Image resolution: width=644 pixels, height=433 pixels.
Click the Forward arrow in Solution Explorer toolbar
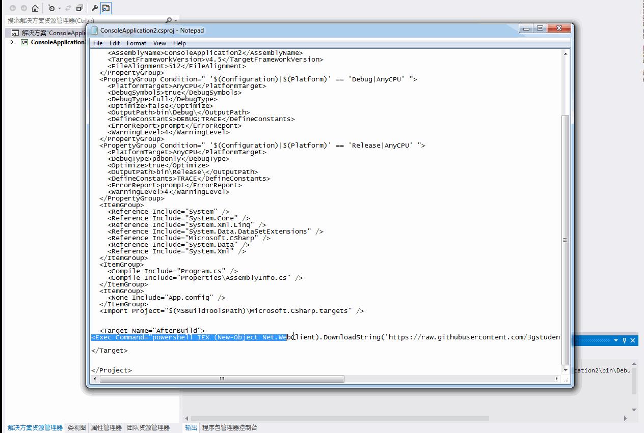(x=23, y=8)
